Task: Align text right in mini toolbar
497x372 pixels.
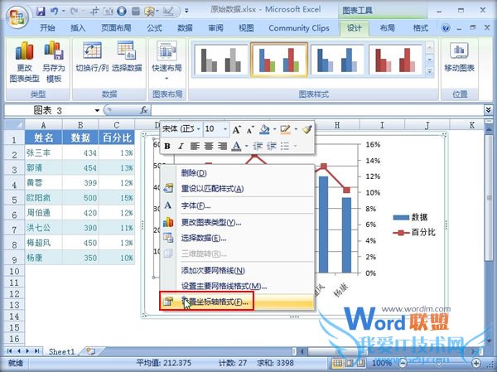Action: point(223,146)
